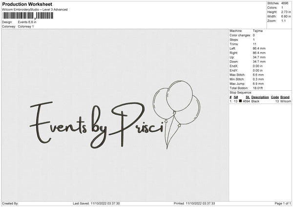The image size is (293, 207).
Task: Click the 'Created By:' footer label
Action: click(x=10, y=204)
